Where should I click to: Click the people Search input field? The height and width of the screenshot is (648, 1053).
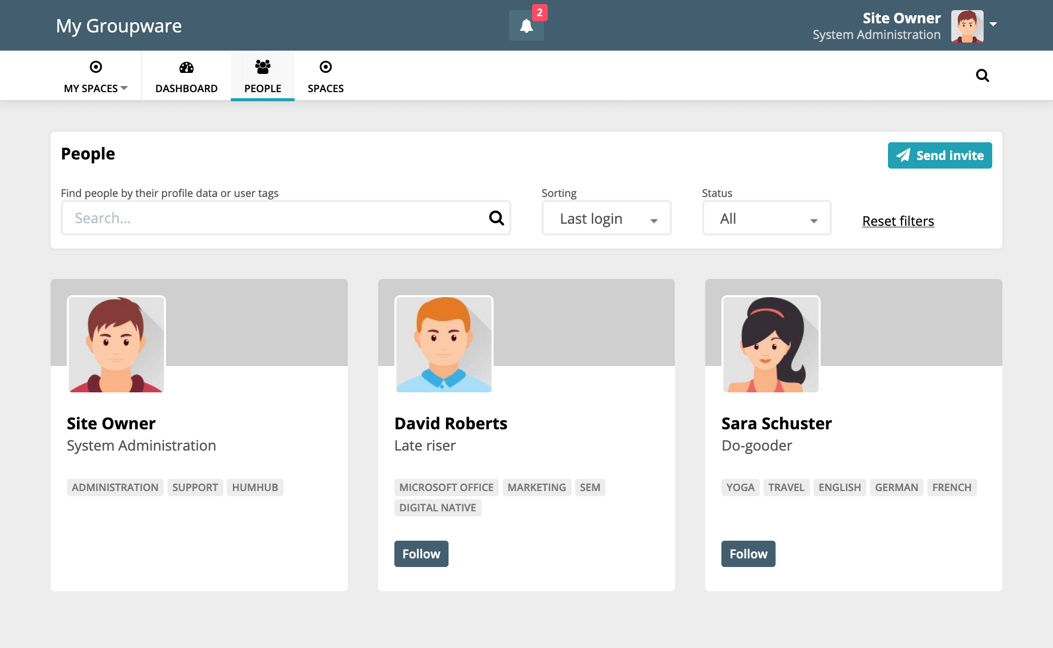click(x=273, y=218)
